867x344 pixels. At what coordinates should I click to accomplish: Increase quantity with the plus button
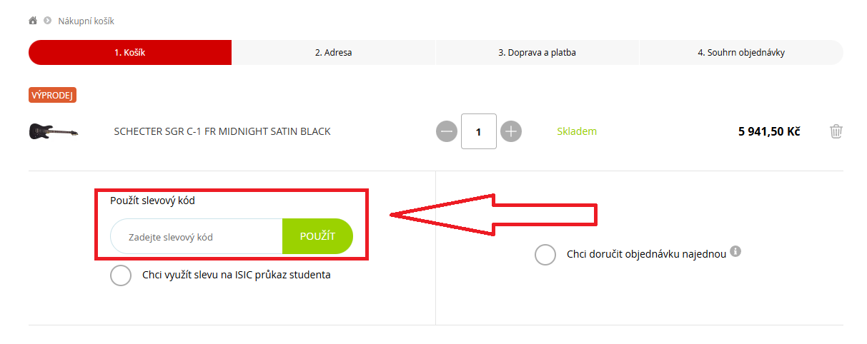tap(511, 131)
